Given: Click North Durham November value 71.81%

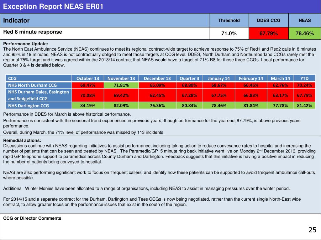Looking at the screenshot, I should (x=121, y=85).
